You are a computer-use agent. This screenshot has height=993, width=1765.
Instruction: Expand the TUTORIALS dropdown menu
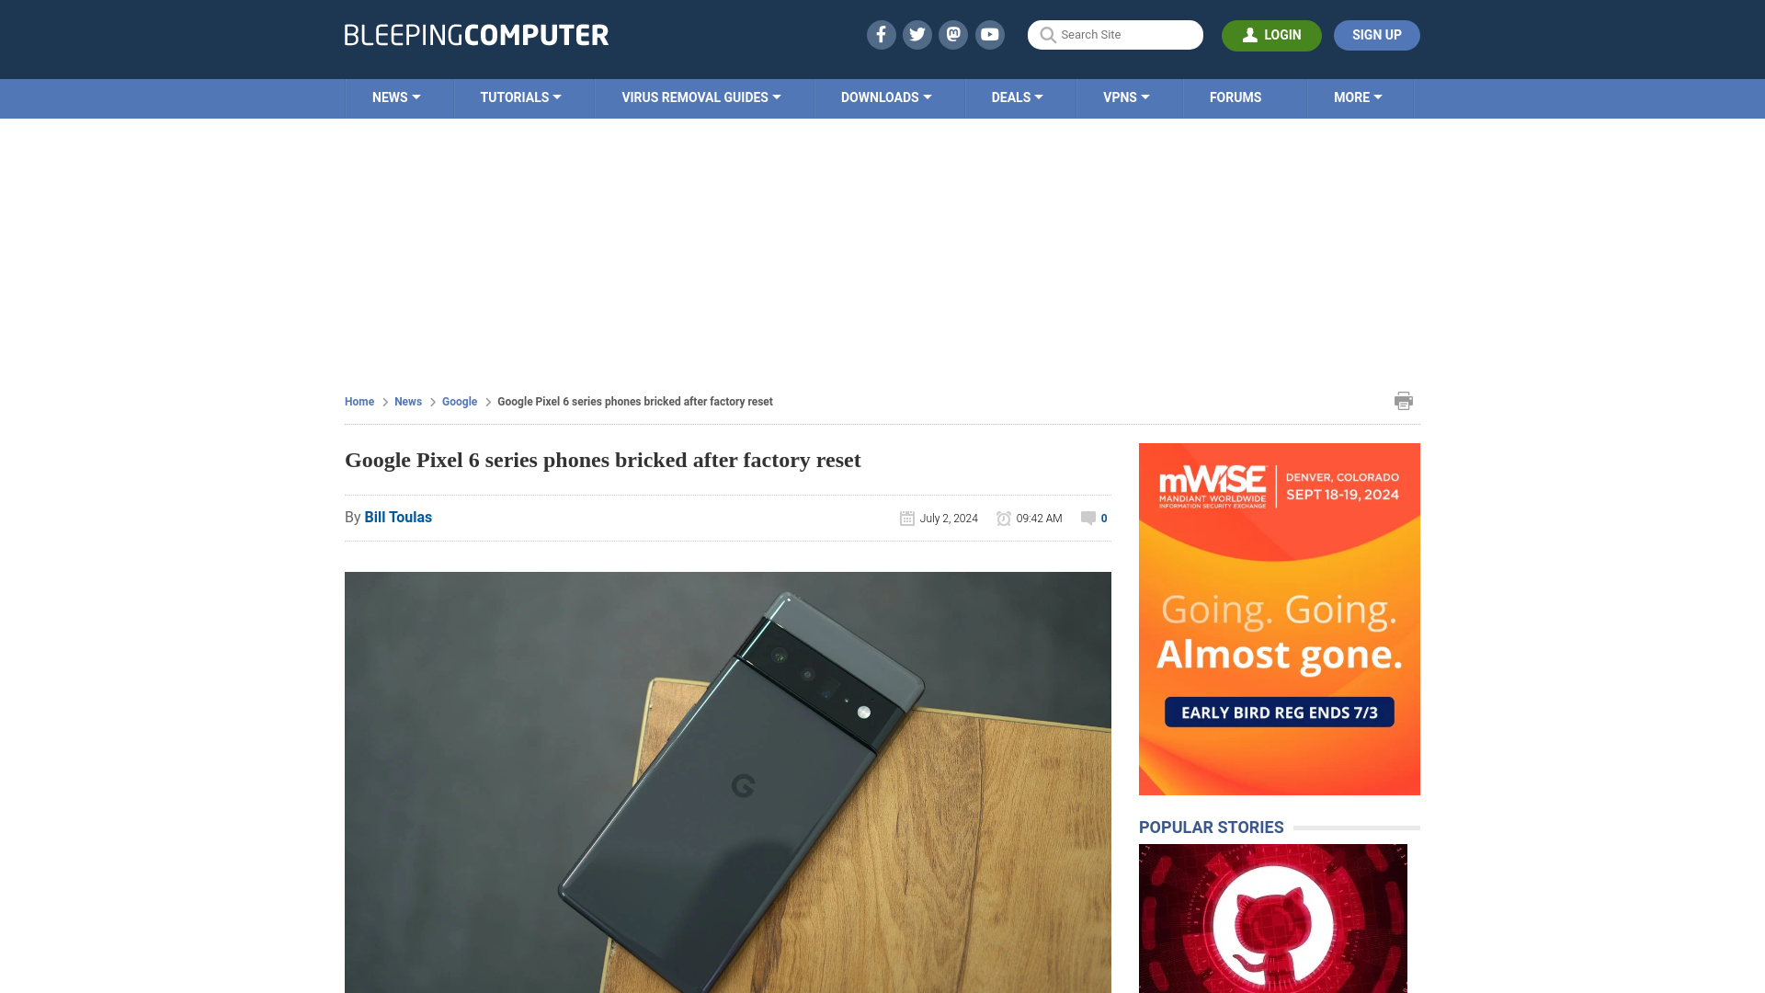click(x=520, y=97)
